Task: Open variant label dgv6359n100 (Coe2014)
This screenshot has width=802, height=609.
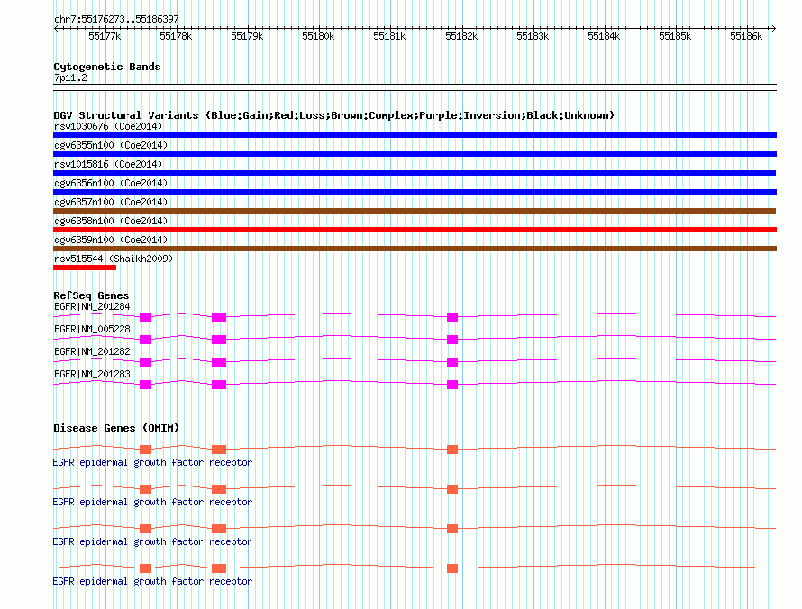Action: 111,240
